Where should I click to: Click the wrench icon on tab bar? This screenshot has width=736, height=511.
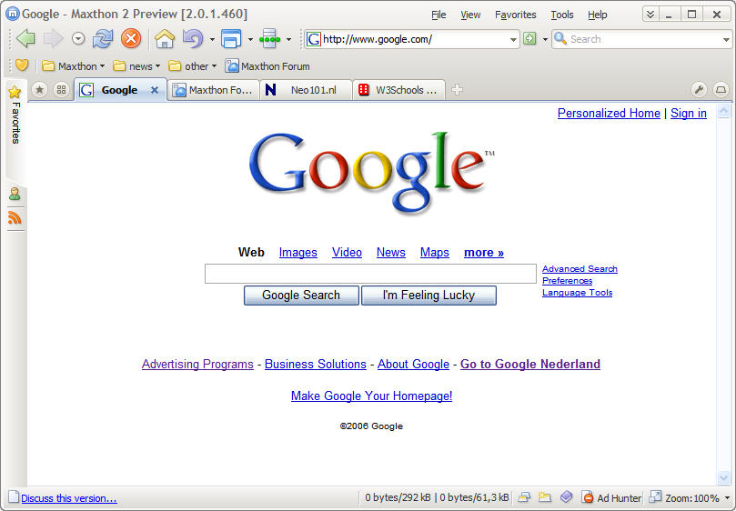pos(699,90)
